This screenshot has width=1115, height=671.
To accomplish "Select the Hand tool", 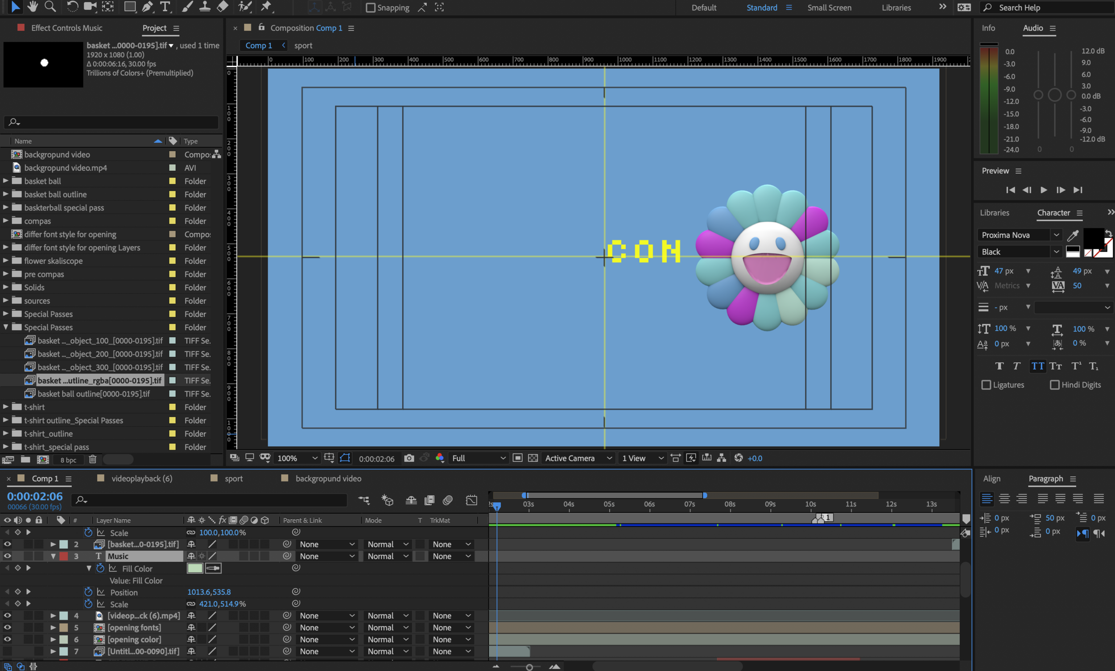I will pos(33,7).
